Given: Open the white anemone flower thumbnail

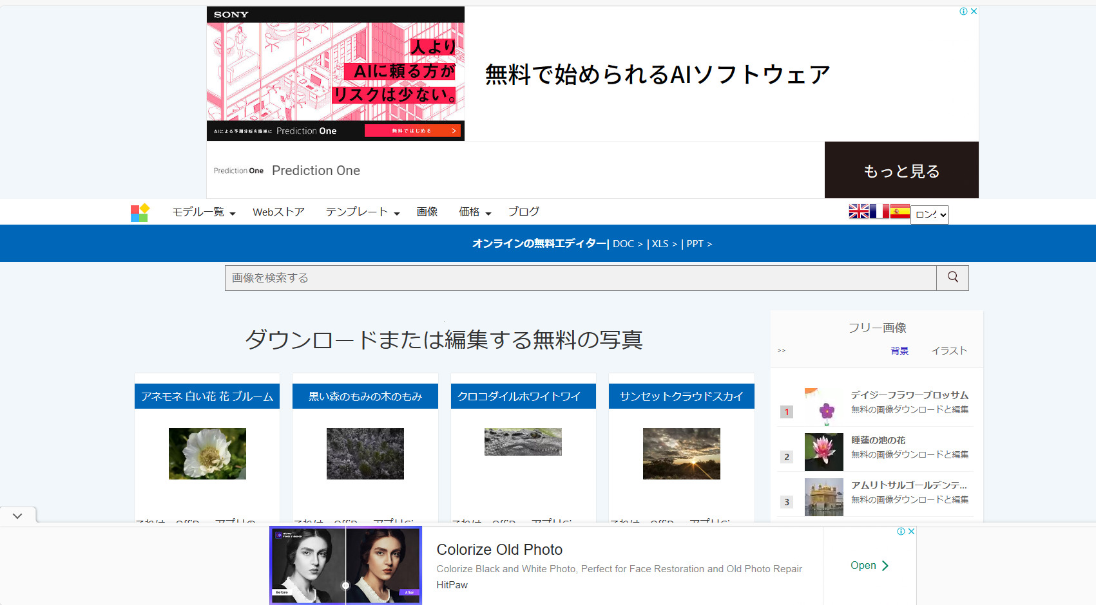Looking at the screenshot, I should [x=207, y=454].
